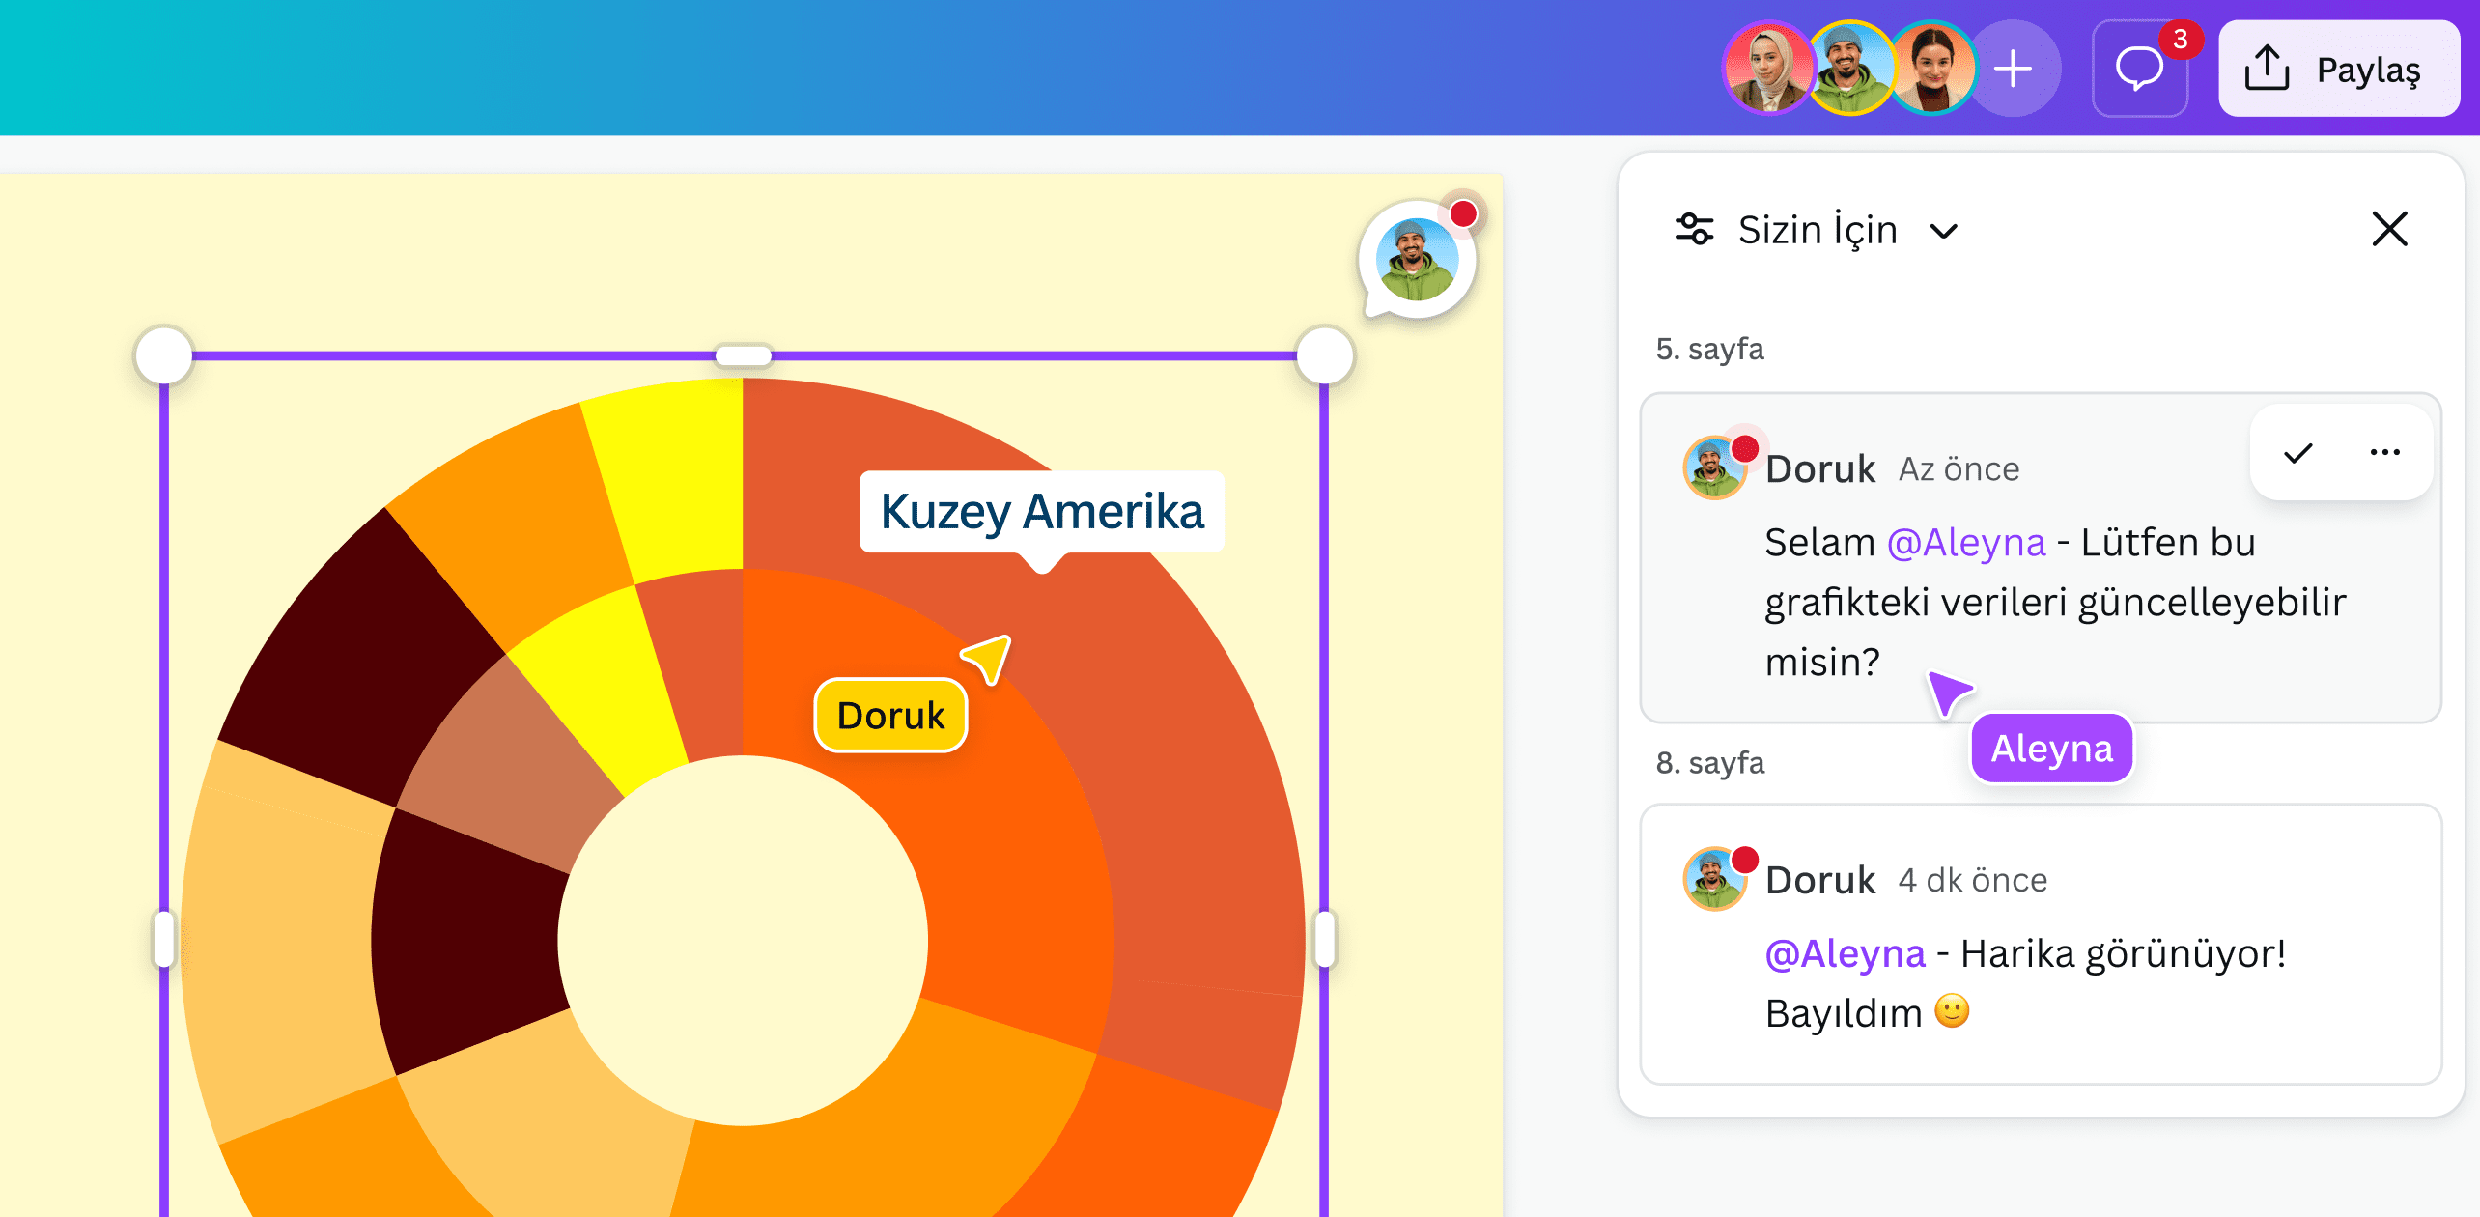Click the purple Aleyna cursor label
The width and height of the screenshot is (2480, 1217).
coord(2050,748)
